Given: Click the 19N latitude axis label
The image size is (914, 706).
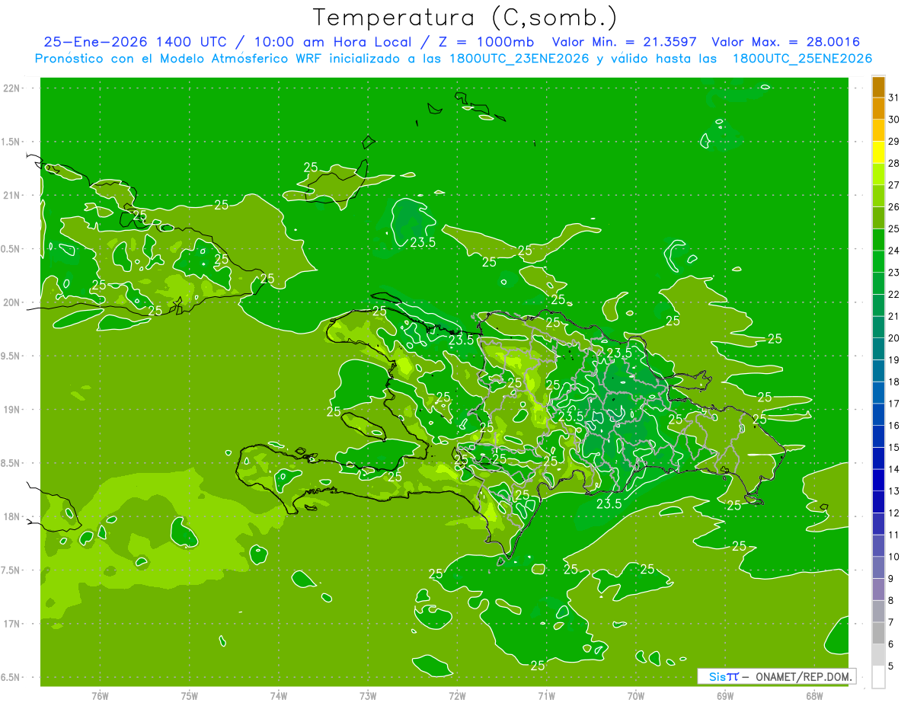Looking at the screenshot, I should point(13,410).
